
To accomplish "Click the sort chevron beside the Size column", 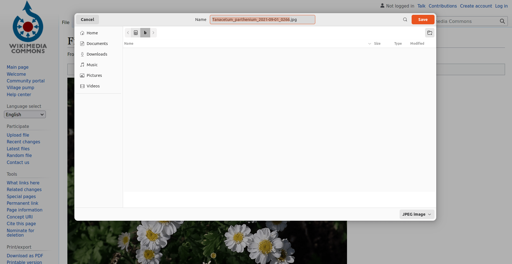I will 369,44.
